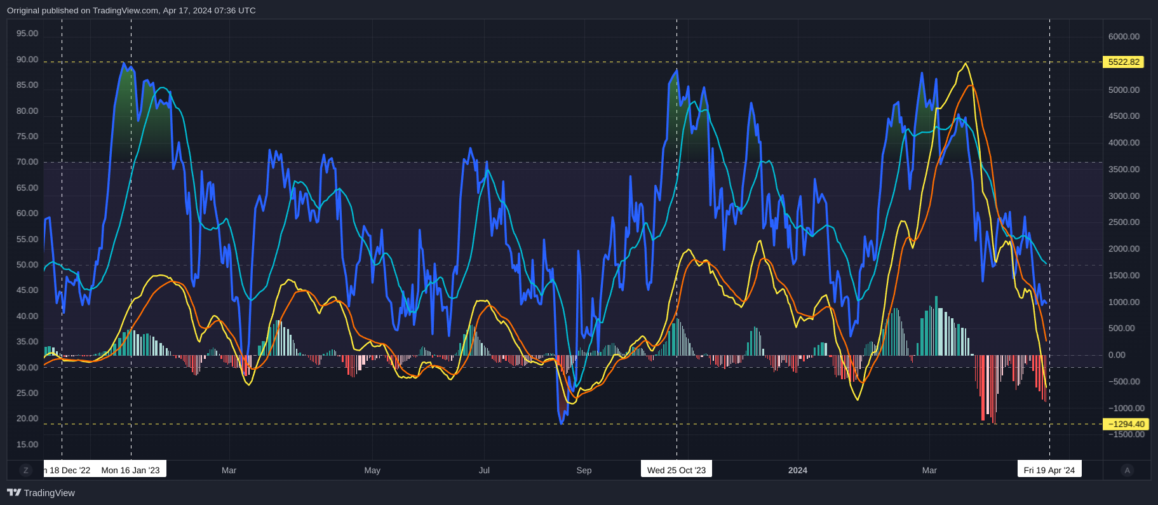The image size is (1158, 505).
Task: Select the Mon 16 Jan '23 date label
Action: pos(131,470)
